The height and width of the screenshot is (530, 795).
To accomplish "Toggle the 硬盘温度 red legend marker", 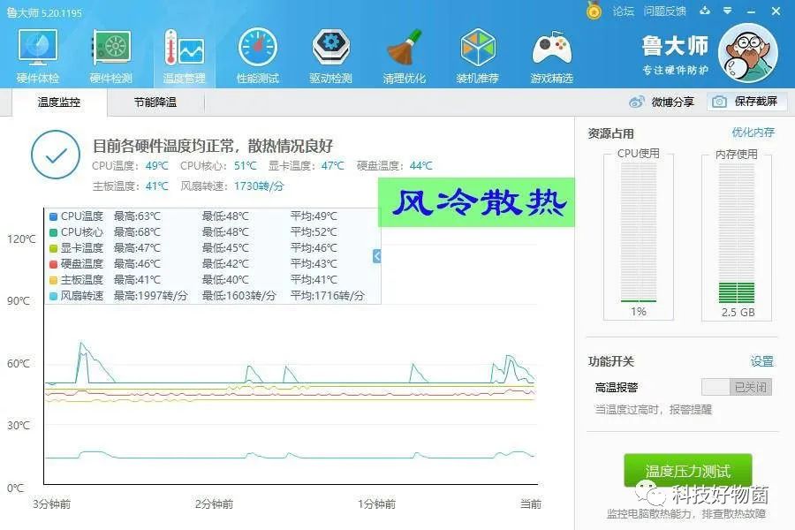I will [x=53, y=264].
